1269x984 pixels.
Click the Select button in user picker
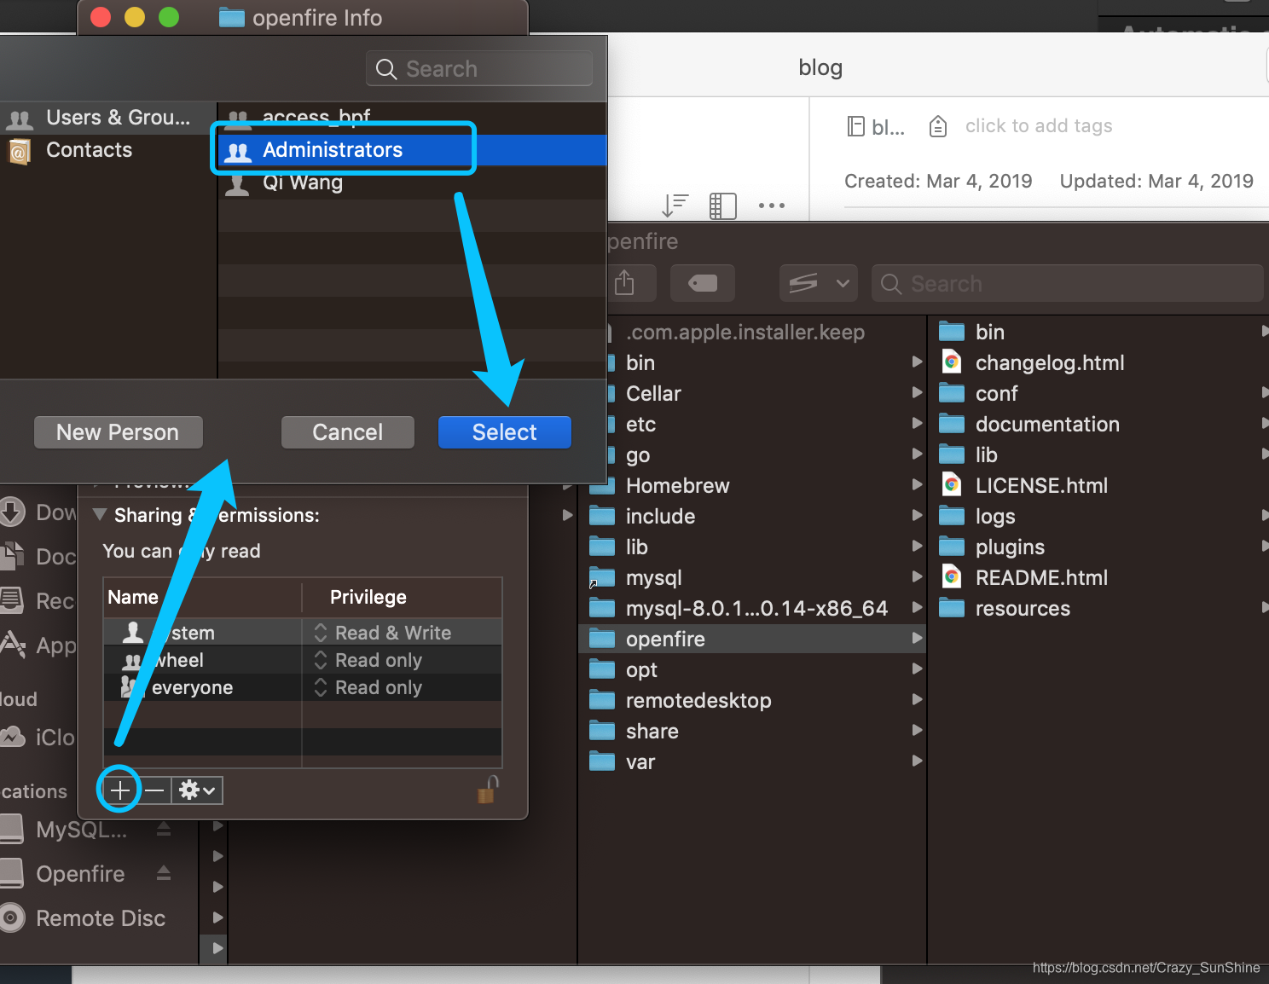pyautogui.click(x=504, y=432)
